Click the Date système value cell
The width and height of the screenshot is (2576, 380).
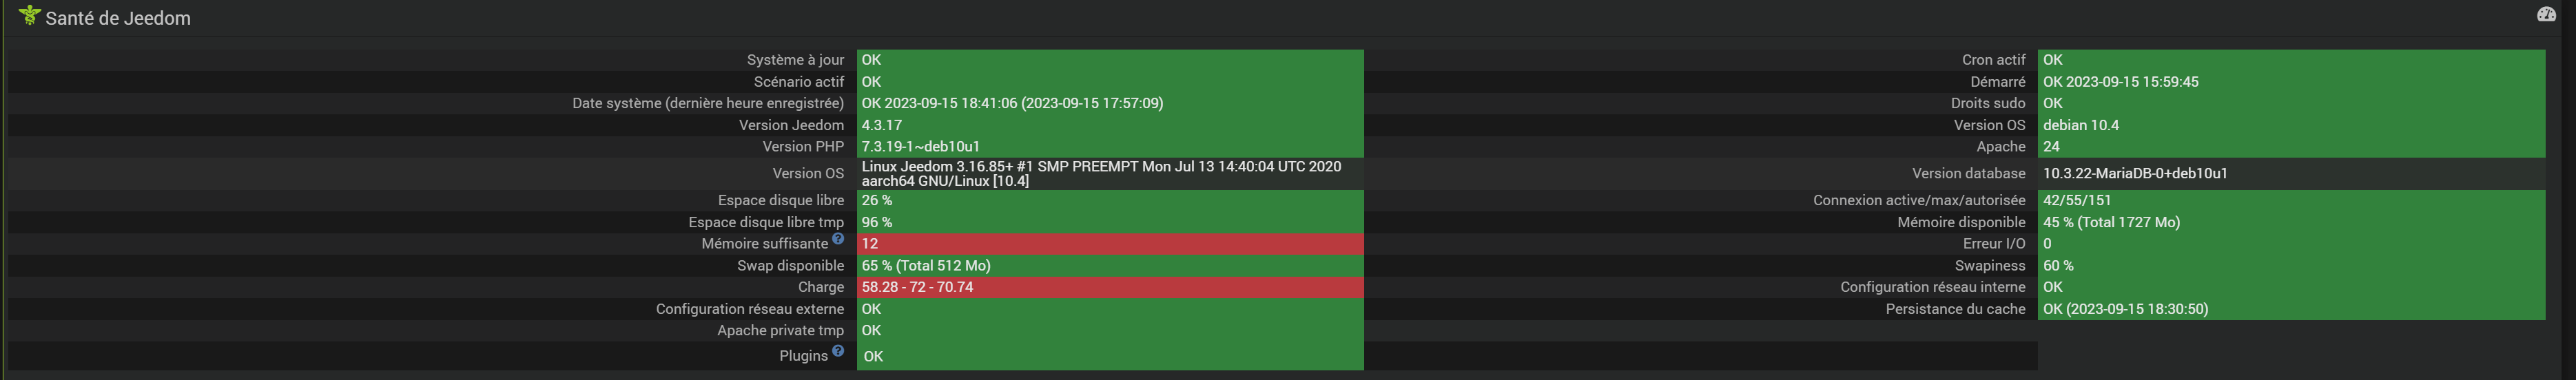click(1109, 103)
